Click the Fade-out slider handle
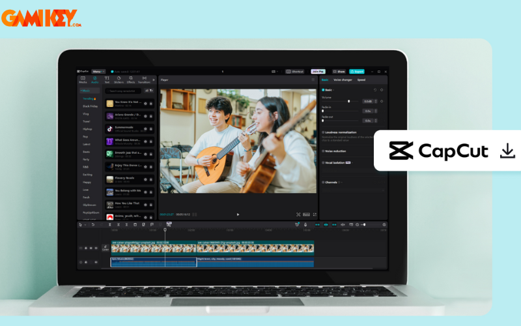The height and width of the screenshot is (326, 521). coord(322,121)
